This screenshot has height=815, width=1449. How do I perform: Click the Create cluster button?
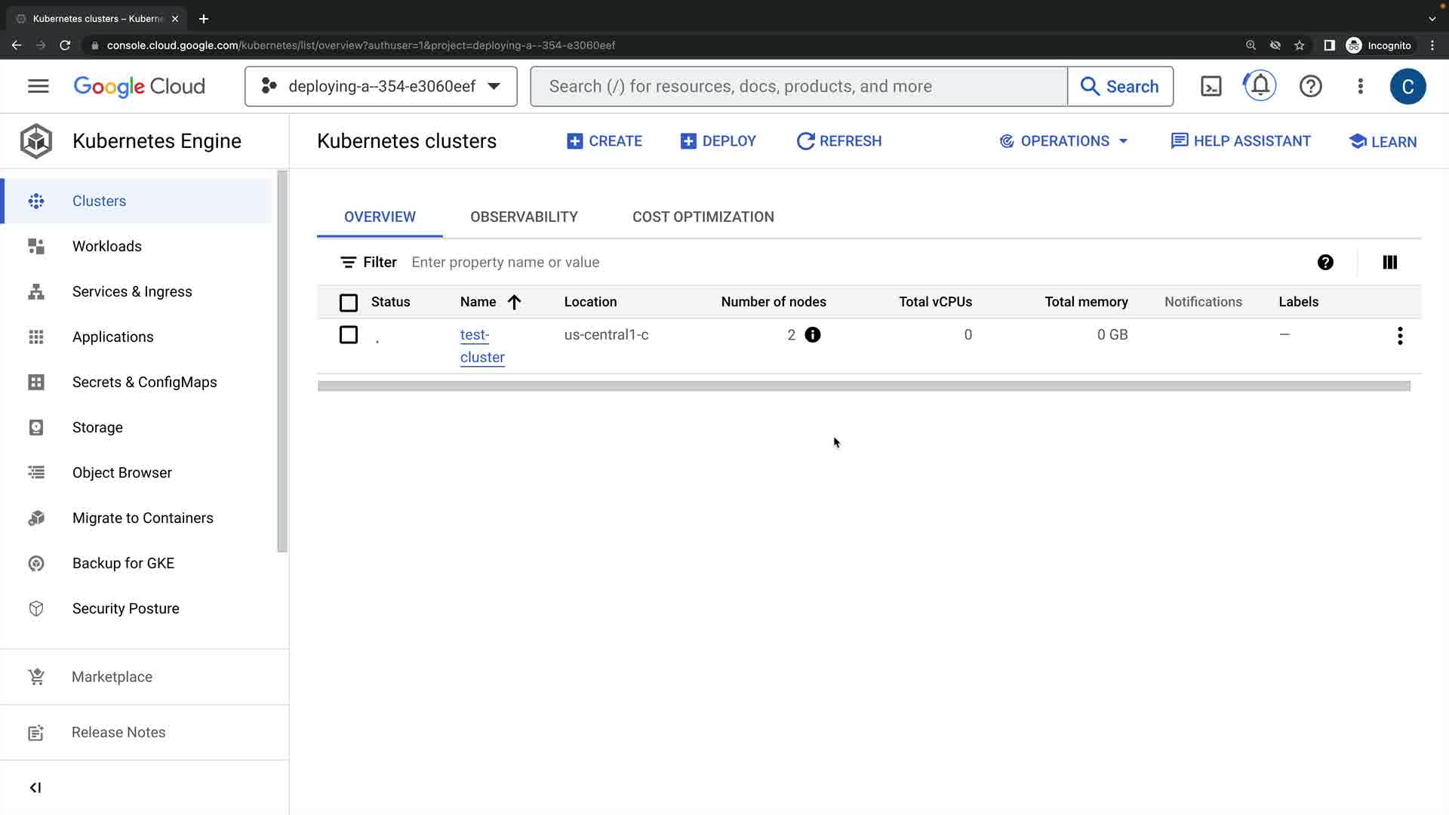[x=605, y=141]
